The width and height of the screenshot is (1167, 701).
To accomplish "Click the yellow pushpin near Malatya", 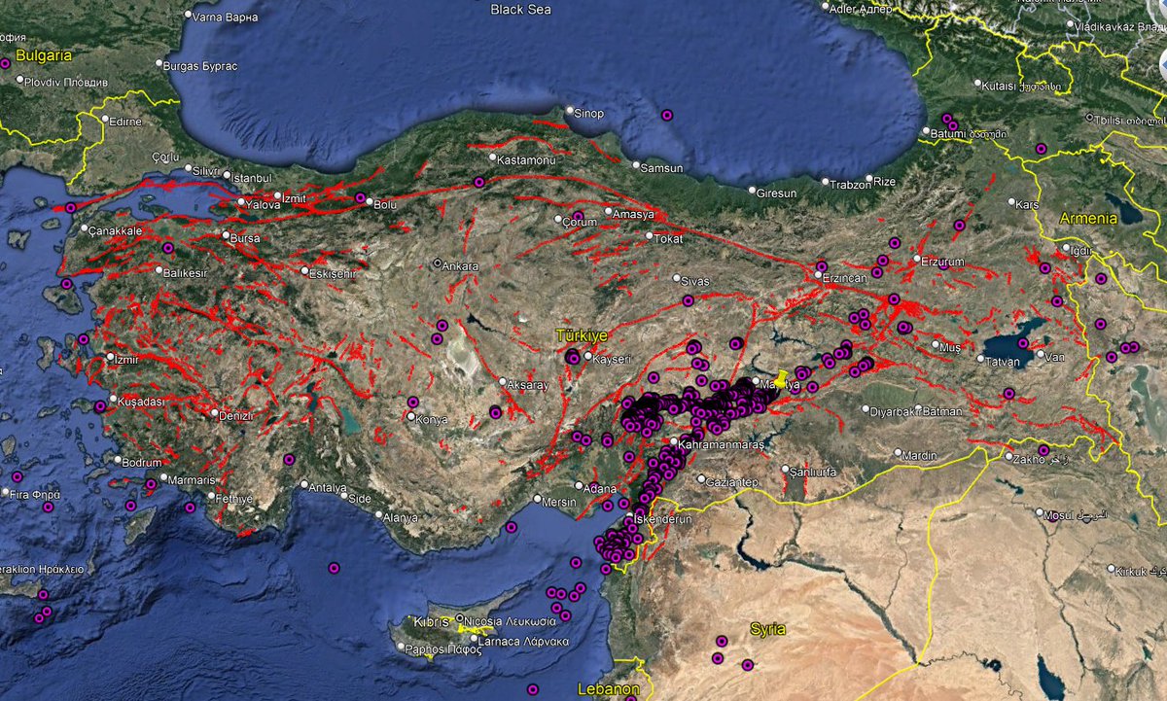I will [780, 378].
